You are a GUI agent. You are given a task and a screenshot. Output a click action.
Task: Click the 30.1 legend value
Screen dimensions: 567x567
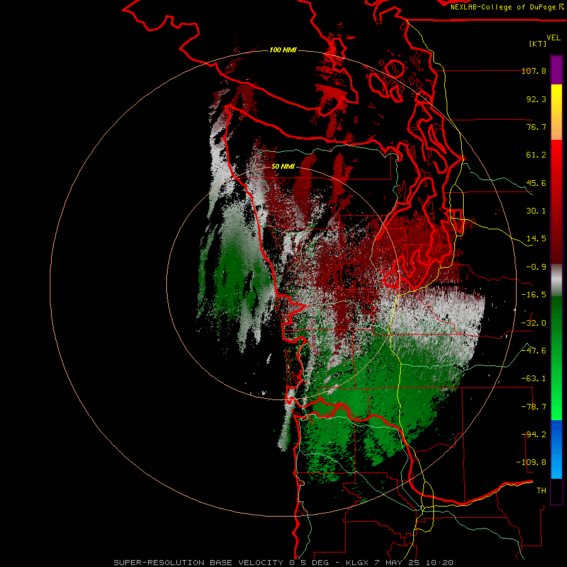tap(536, 211)
